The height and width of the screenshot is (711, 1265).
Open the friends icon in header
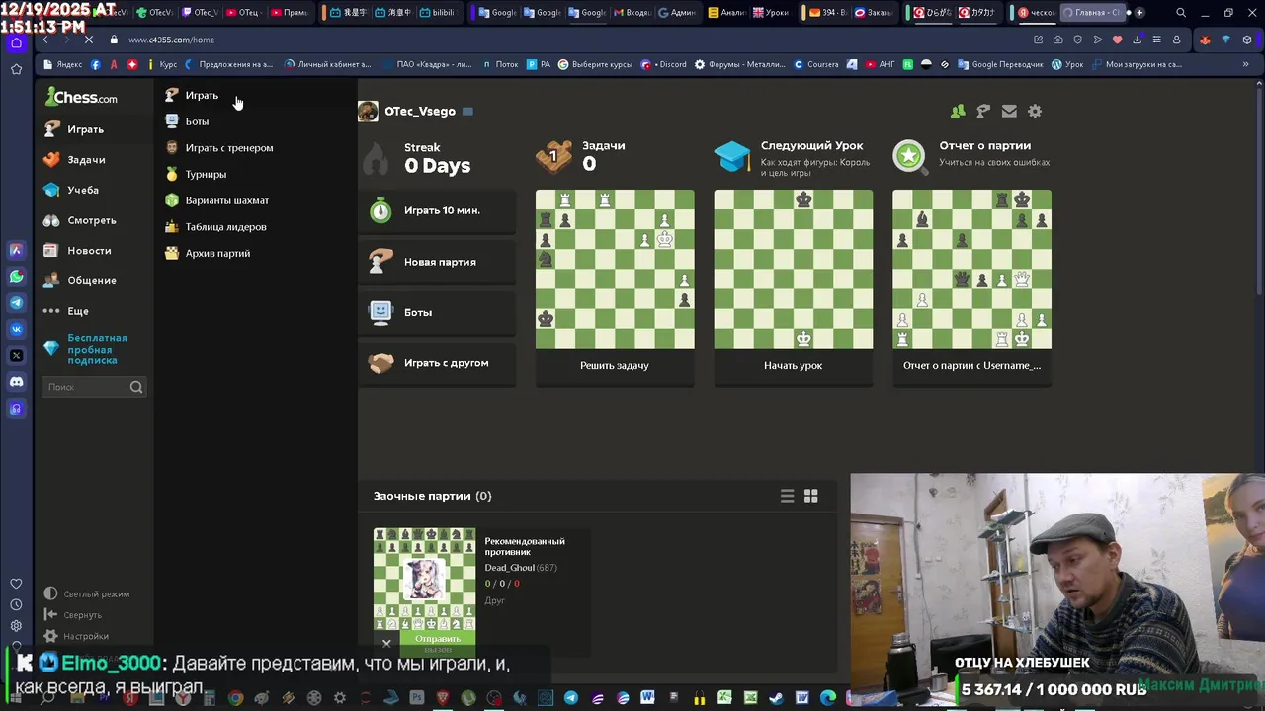[958, 112]
